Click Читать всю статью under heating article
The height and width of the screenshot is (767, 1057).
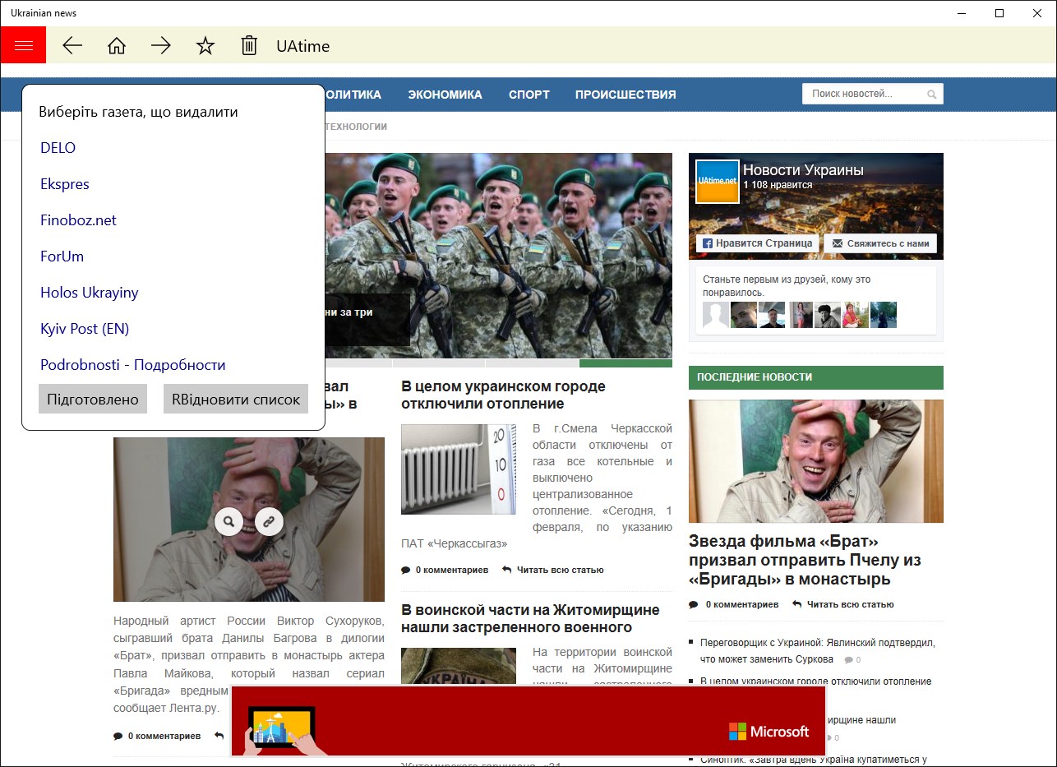(553, 570)
